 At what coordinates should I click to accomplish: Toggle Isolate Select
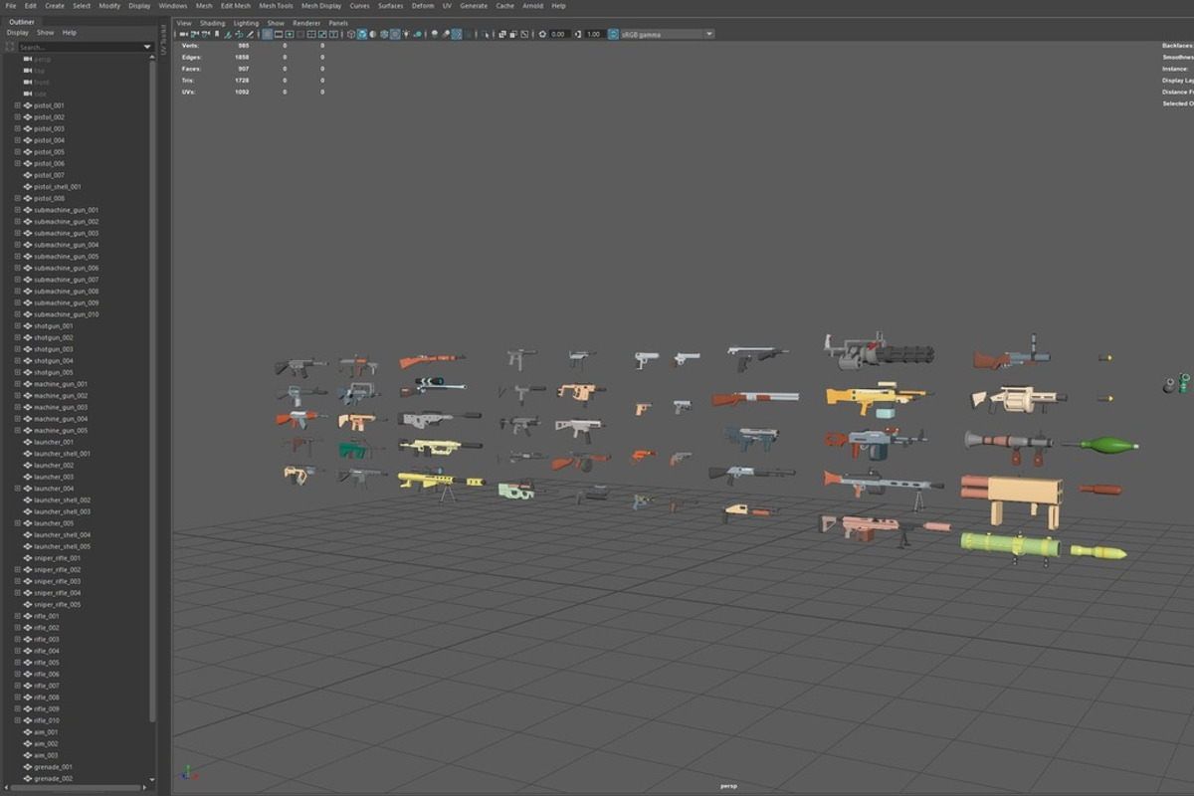point(485,34)
